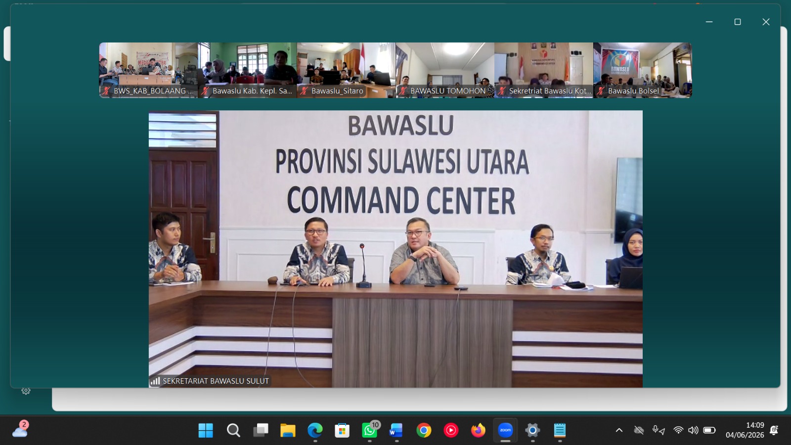Open Wi-Fi network settings in the tray
Image resolution: width=791 pixels, height=445 pixels.
coord(678,431)
